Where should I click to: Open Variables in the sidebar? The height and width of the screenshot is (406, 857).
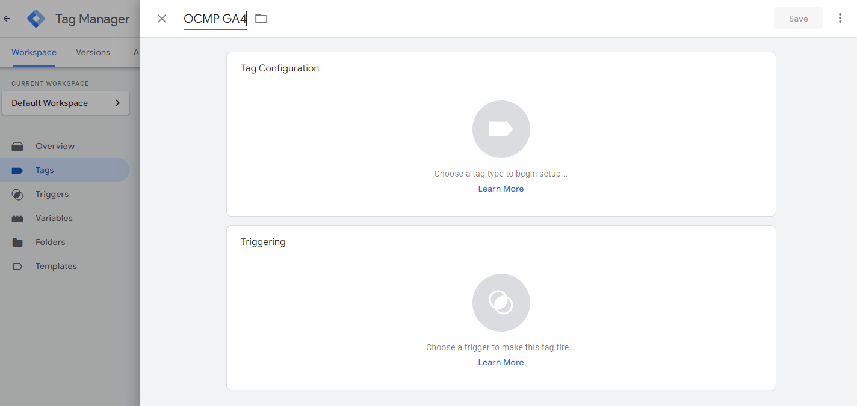(x=65, y=218)
